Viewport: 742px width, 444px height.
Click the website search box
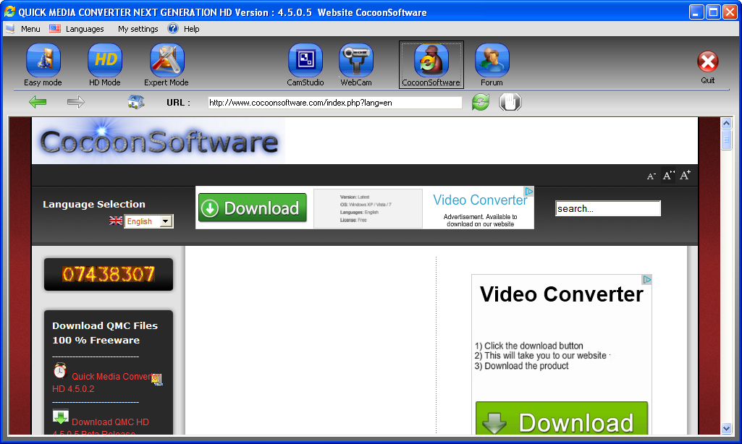click(607, 208)
